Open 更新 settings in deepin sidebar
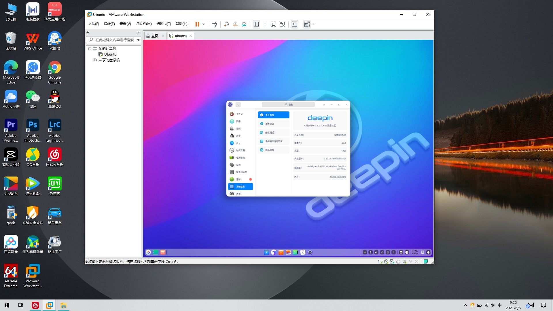This screenshot has height=311, width=553. [x=240, y=179]
